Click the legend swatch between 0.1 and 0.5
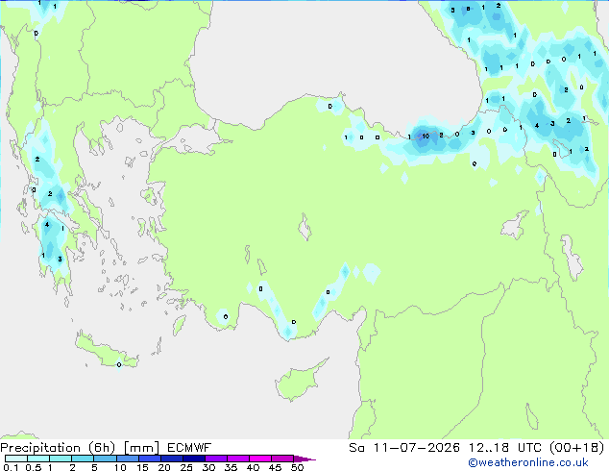609x471 pixels. pyautogui.click(x=16, y=459)
